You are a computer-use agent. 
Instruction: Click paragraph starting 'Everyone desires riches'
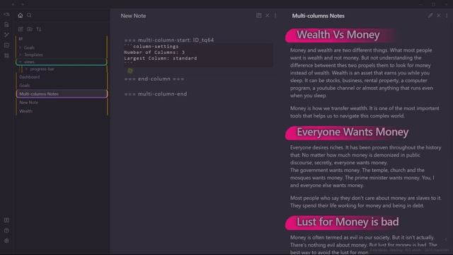366,166
